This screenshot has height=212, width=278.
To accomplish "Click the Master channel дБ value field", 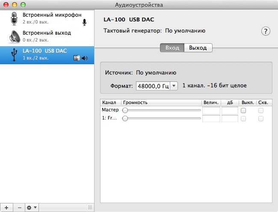I will (x=230, y=110).
